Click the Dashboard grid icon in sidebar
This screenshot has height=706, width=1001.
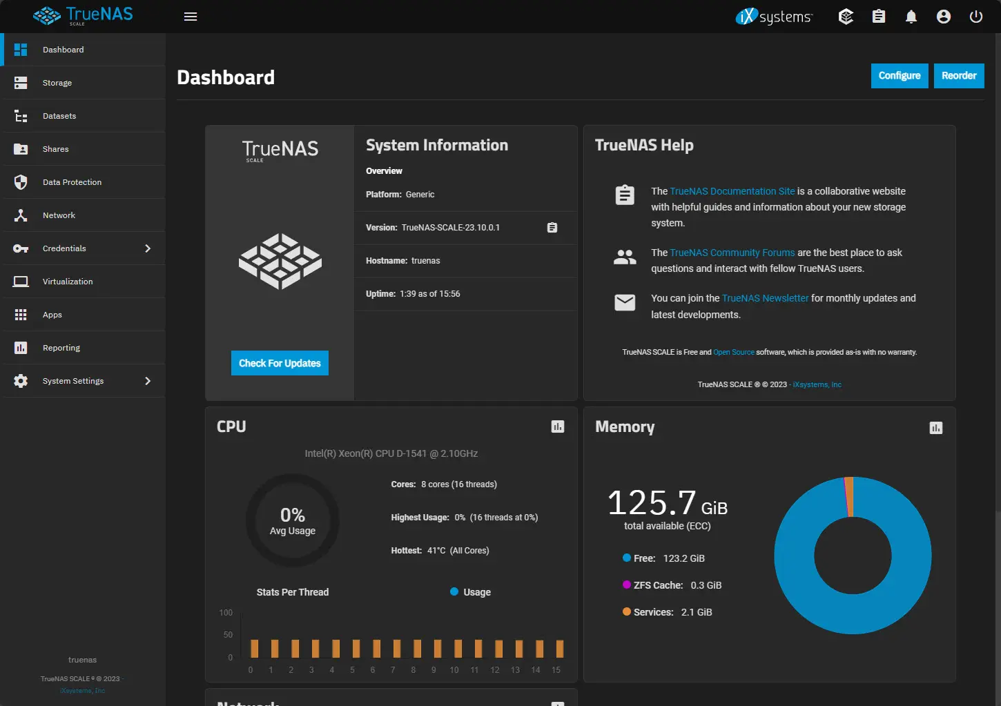click(x=21, y=50)
